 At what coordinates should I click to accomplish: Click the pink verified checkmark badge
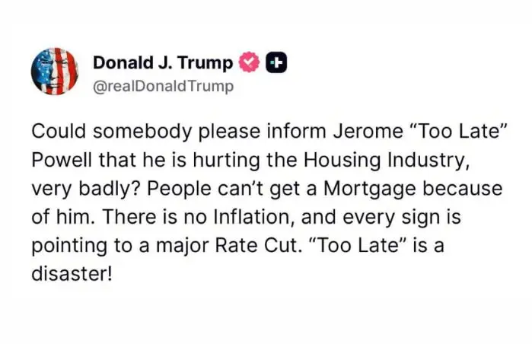point(250,62)
